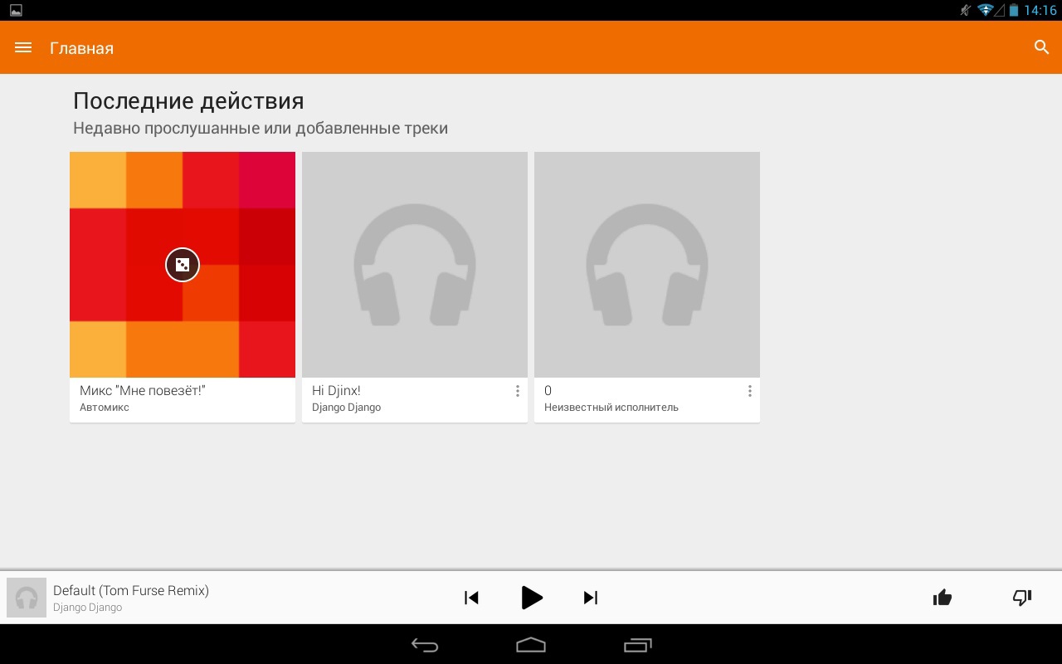Tap the "Последние действия" heading

pyautogui.click(x=188, y=101)
